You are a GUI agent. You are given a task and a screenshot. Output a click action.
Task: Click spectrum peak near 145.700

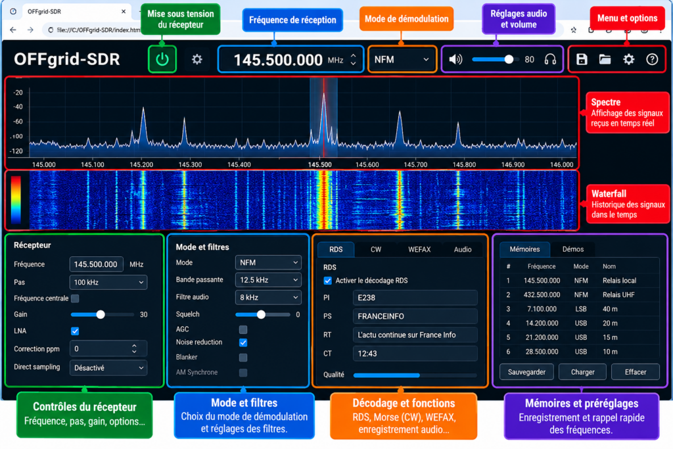click(x=400, y=129)
